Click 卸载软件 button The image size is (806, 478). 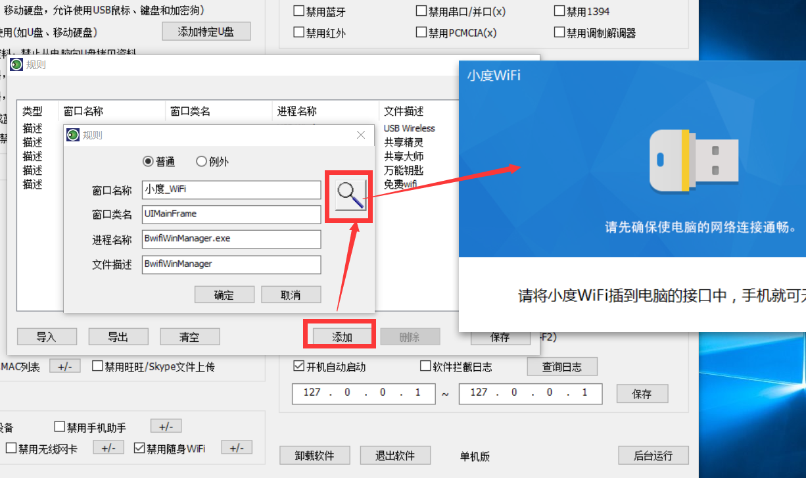(315, 455)
